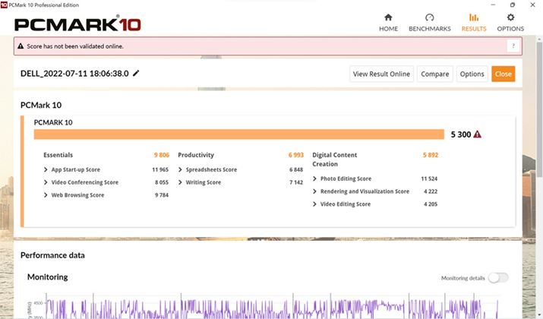The image size is (543, 319).
Task: Click the question mark help icon in warning banner
Action: tap(513, 46)
